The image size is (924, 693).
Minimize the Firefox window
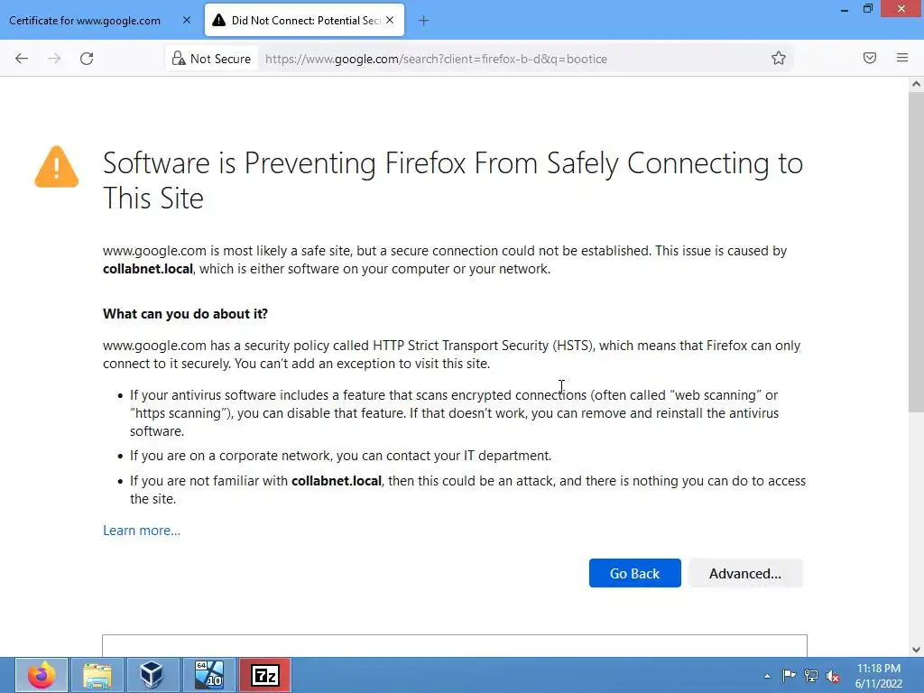click(x=845, y=9)
